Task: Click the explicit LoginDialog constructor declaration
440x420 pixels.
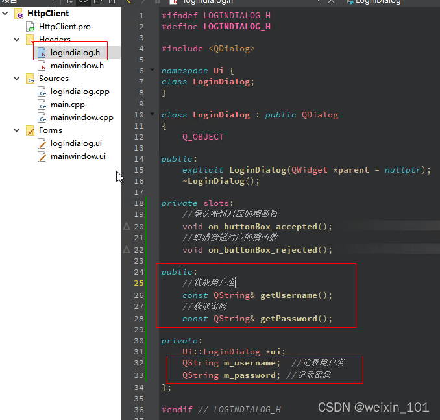Action: pyautogui.click(x=306, y=170)
